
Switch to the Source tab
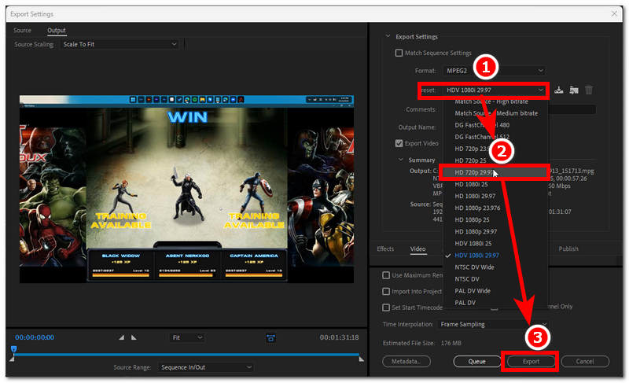23,30
